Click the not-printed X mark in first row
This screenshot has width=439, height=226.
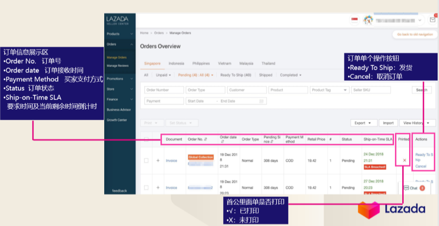pos(404,160)
